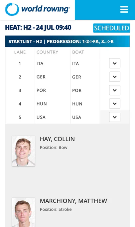Click the COUNTRY column header
This screenshot has width=135, height=227.
coord(47,52)
